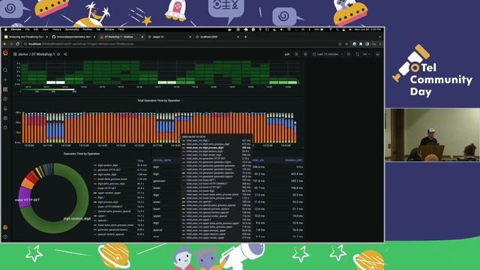The height and width of the screenshot is (270, 480).
Task: Open the Explore compass sidebar icon
Action: click(5, 99)
